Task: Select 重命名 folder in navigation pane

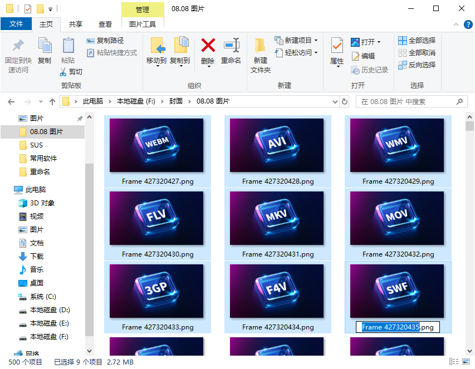Action: [40, 172]
